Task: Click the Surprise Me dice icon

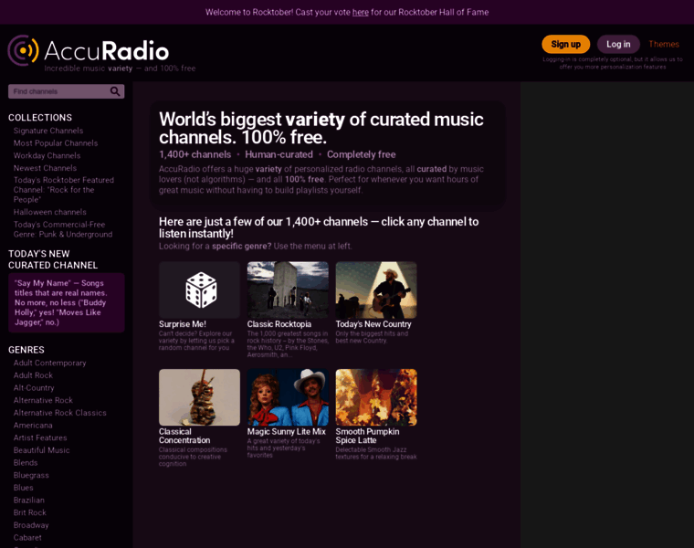Action: (201, 290)
